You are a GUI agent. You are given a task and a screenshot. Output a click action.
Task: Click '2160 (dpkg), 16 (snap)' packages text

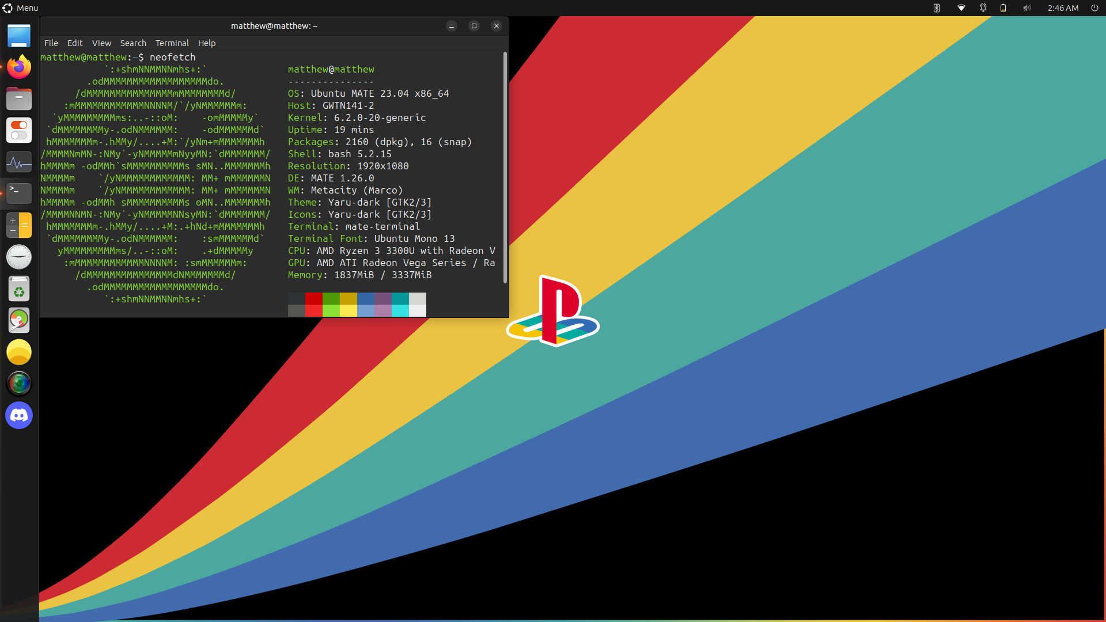pyautogui.click(x=409, y=142)
